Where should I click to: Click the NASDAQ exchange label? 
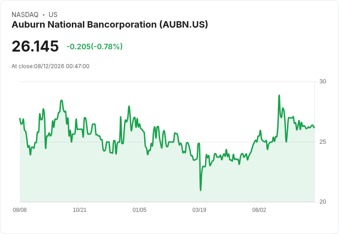point(25,15)
